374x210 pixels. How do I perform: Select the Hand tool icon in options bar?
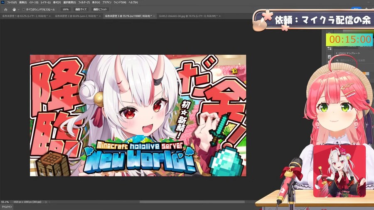tap(14, 10)
